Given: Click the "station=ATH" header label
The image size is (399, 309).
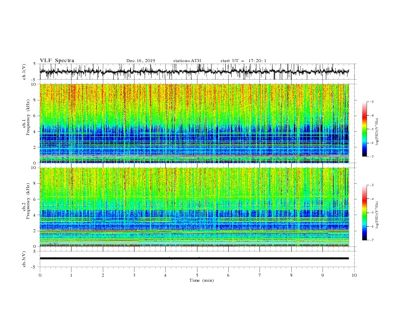Looking at the screenshot, I should pos(187,61).
